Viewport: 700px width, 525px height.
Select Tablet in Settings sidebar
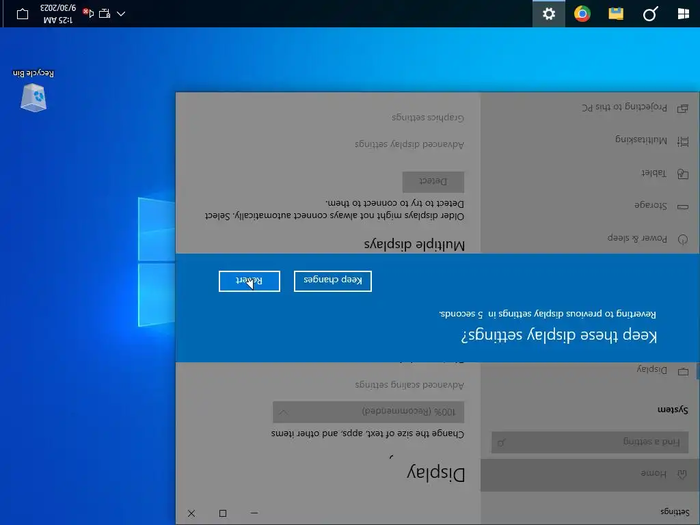coord(590,173)
